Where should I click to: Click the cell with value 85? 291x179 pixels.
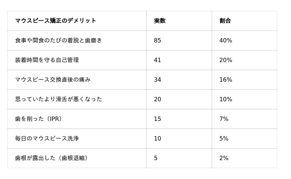[158, 40]
